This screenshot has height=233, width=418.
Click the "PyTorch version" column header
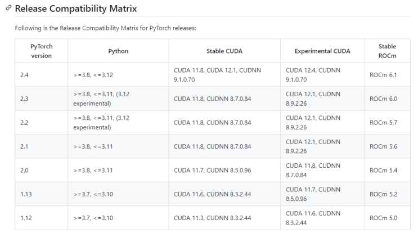point(41,51)
